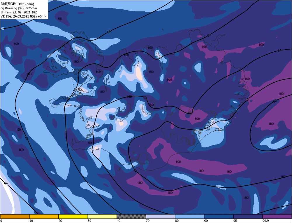Click the contour label '50' on the map

275,101
